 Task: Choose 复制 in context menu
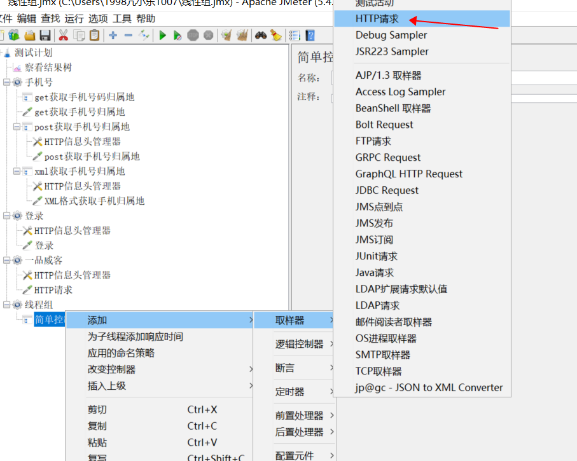pos(160,426)
